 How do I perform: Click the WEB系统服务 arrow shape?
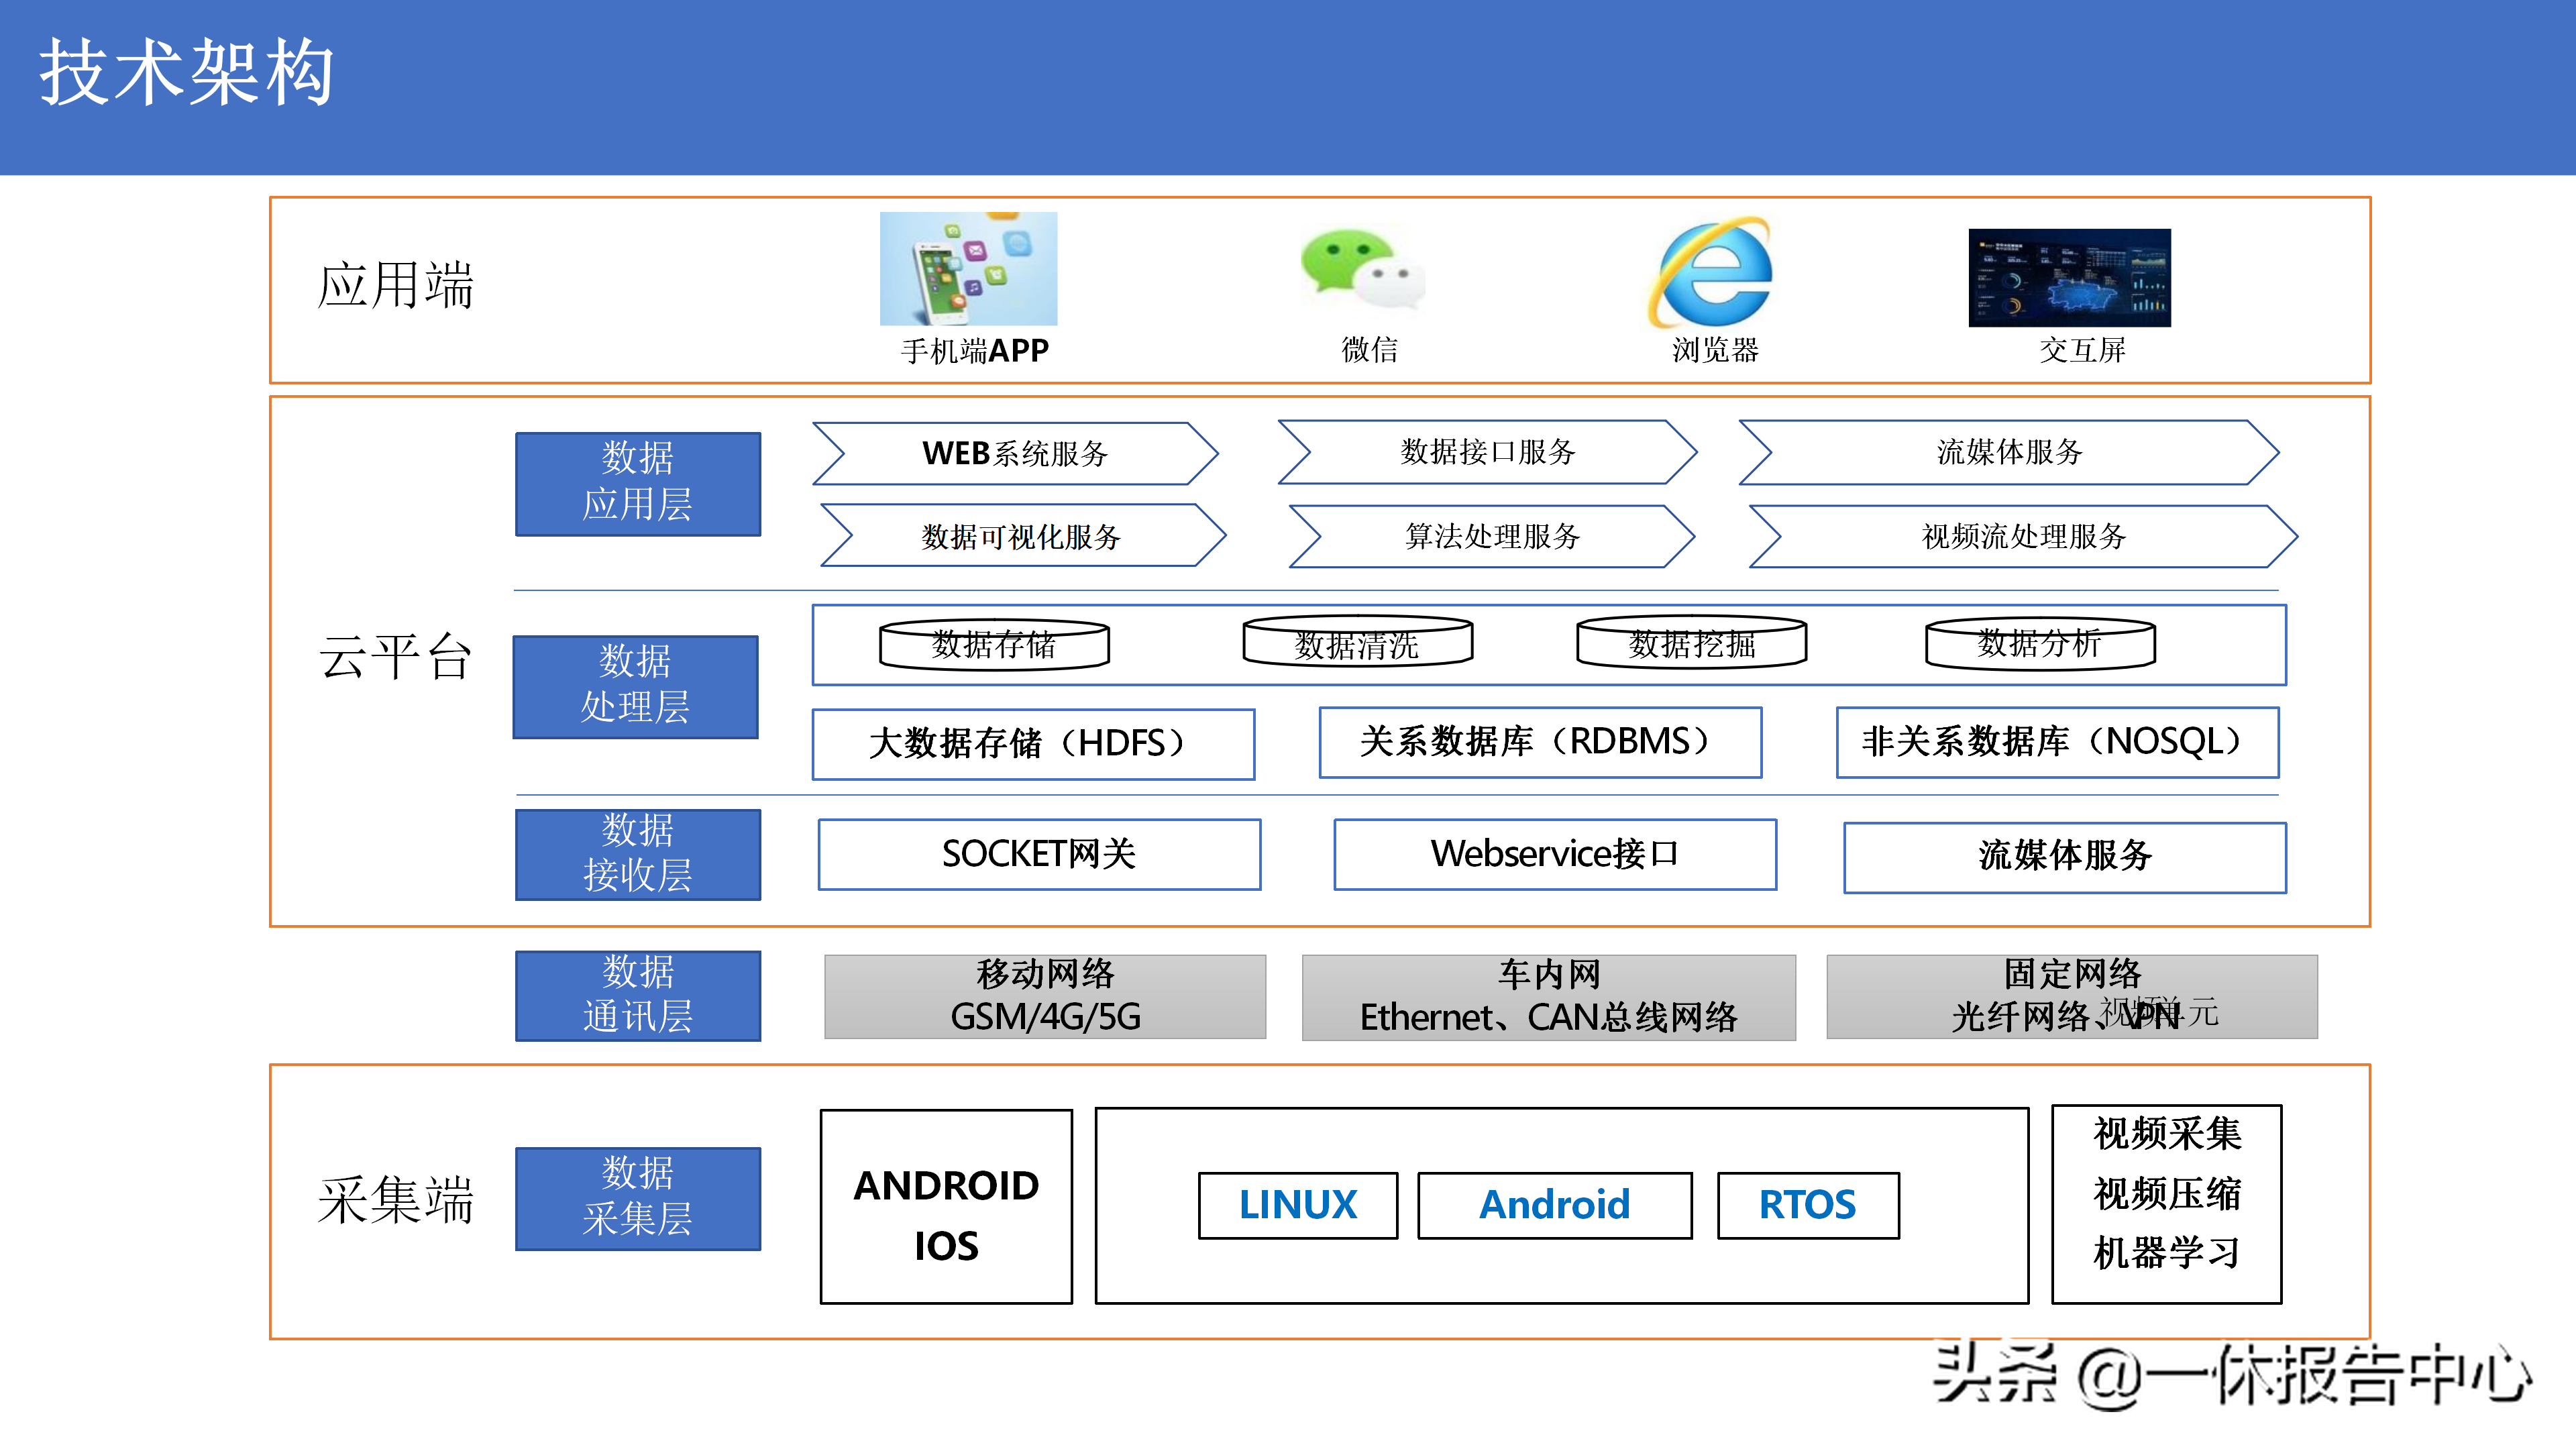click(1015, 454)
